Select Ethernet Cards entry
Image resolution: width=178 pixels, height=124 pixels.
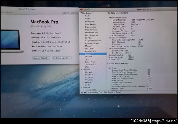click(92, 32)
